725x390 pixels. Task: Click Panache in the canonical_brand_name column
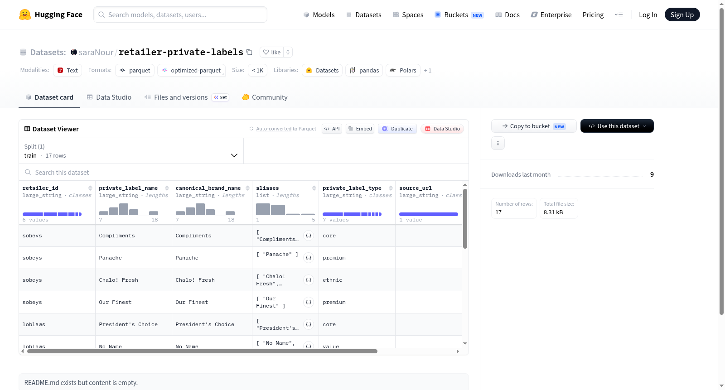[x=187, y=258]
